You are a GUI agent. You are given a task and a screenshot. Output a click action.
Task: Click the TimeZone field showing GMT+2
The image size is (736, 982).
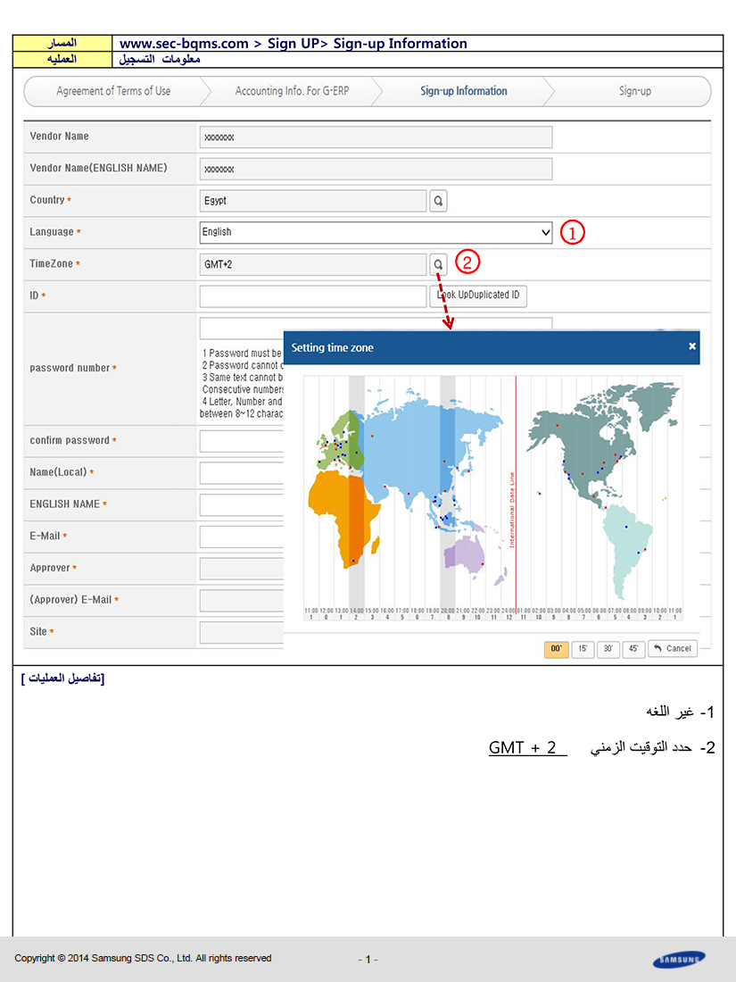pos(313,264)
